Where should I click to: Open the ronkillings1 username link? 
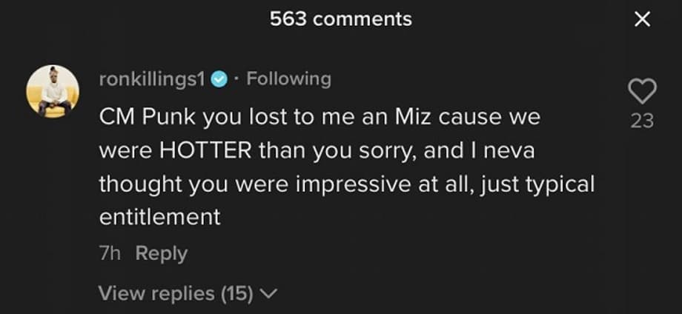click(152, 79)
